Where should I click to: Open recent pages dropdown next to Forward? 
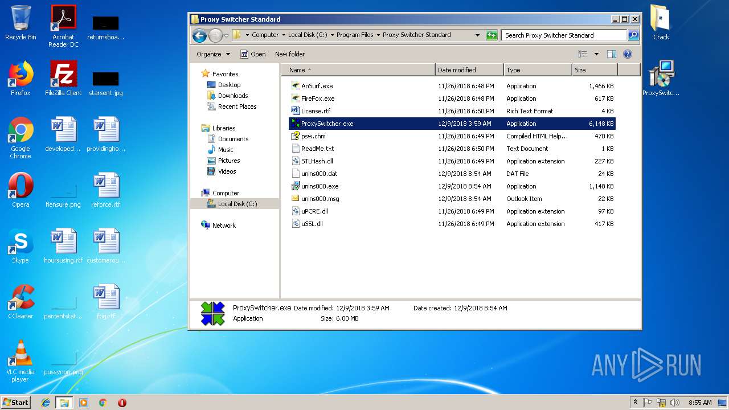(226, 36)
